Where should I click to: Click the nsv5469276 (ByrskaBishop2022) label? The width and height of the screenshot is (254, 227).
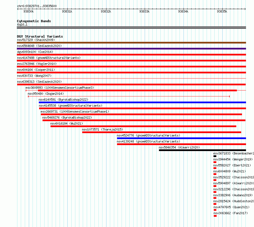[x=67, y=117]
